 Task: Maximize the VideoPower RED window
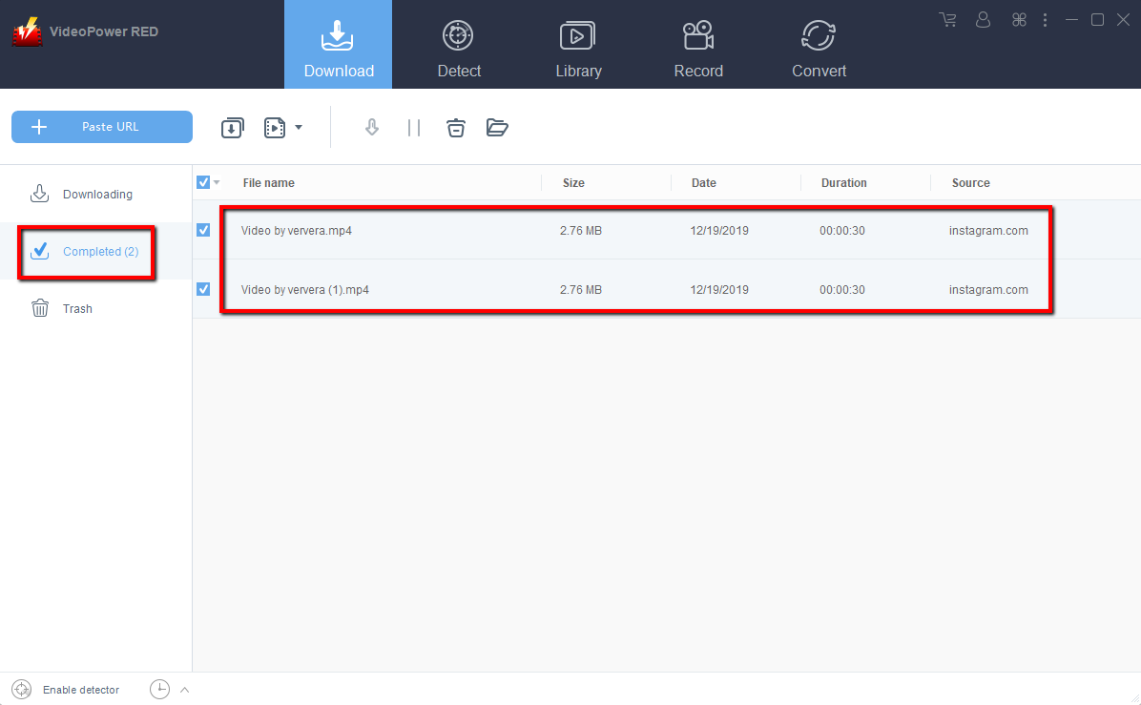tap(1097, 20)
